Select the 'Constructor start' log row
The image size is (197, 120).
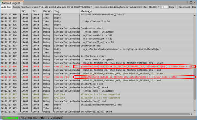(x=97, y=28)
